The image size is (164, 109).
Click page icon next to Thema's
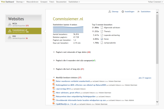[x=102, y=31]
